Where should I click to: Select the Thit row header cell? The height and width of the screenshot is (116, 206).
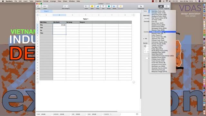(x=46, y=28)
